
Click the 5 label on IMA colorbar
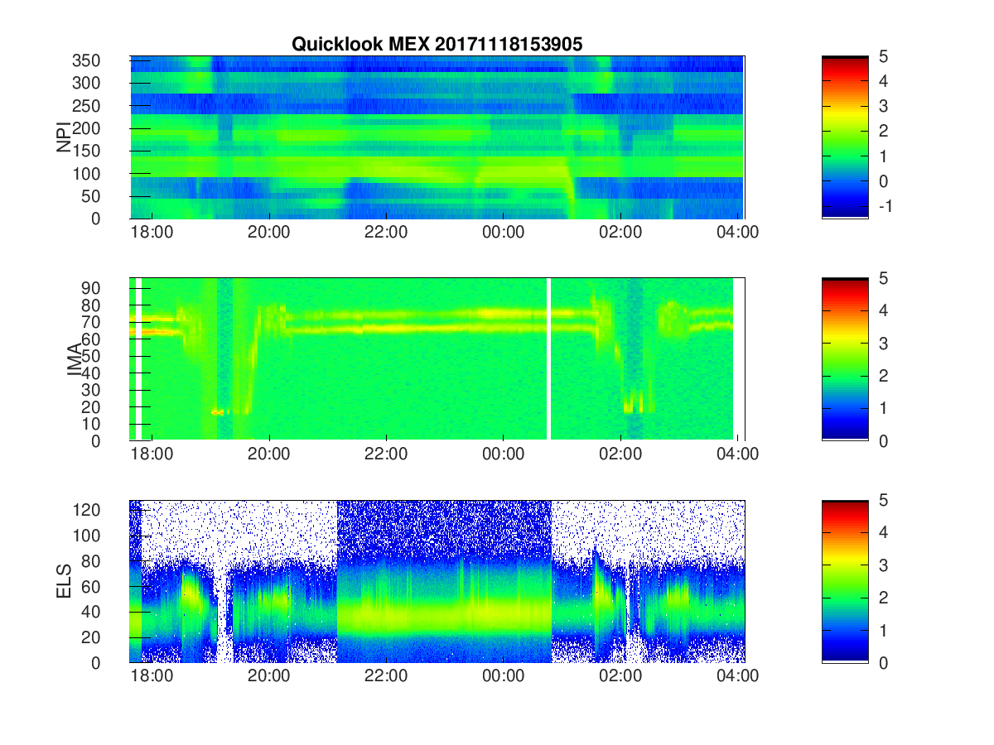(x=884, y=278)
